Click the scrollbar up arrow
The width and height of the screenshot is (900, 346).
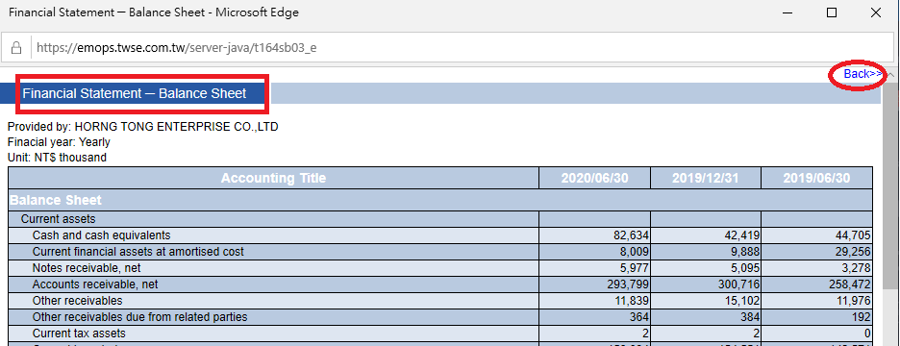891,74
